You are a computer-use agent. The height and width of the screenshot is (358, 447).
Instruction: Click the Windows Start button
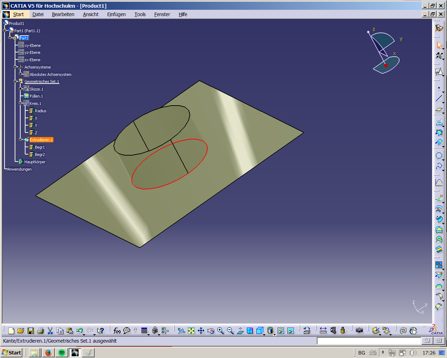[x=12, y=353]
